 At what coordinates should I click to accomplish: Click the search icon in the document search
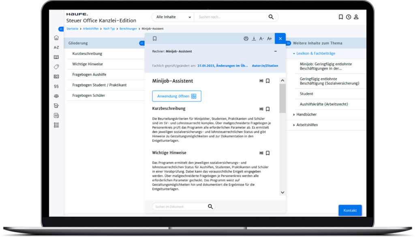click(210, 207)
